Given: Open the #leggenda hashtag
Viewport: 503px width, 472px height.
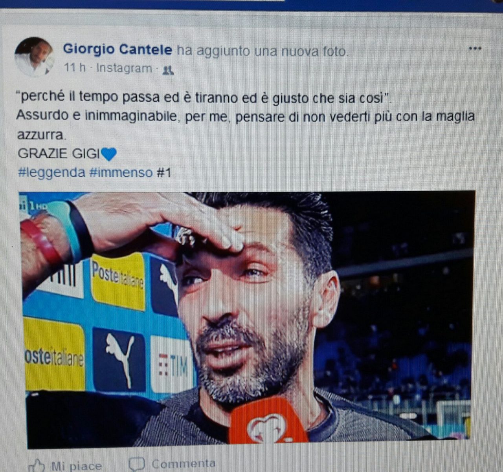Looking at the screenshot, I should tap(51, 172).
